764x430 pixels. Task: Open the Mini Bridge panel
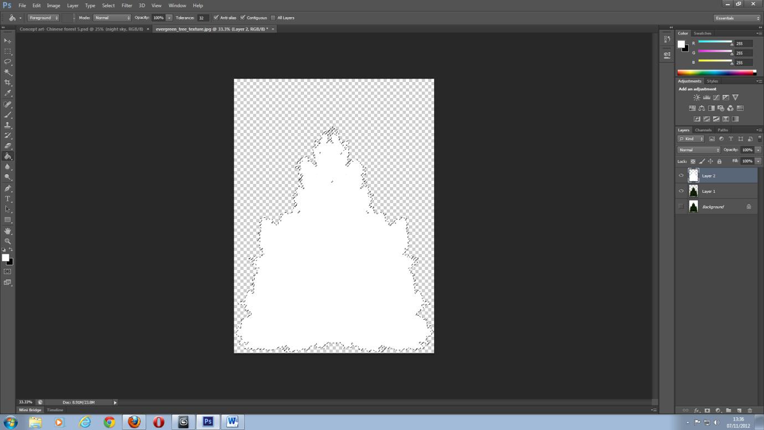[29, 410]
